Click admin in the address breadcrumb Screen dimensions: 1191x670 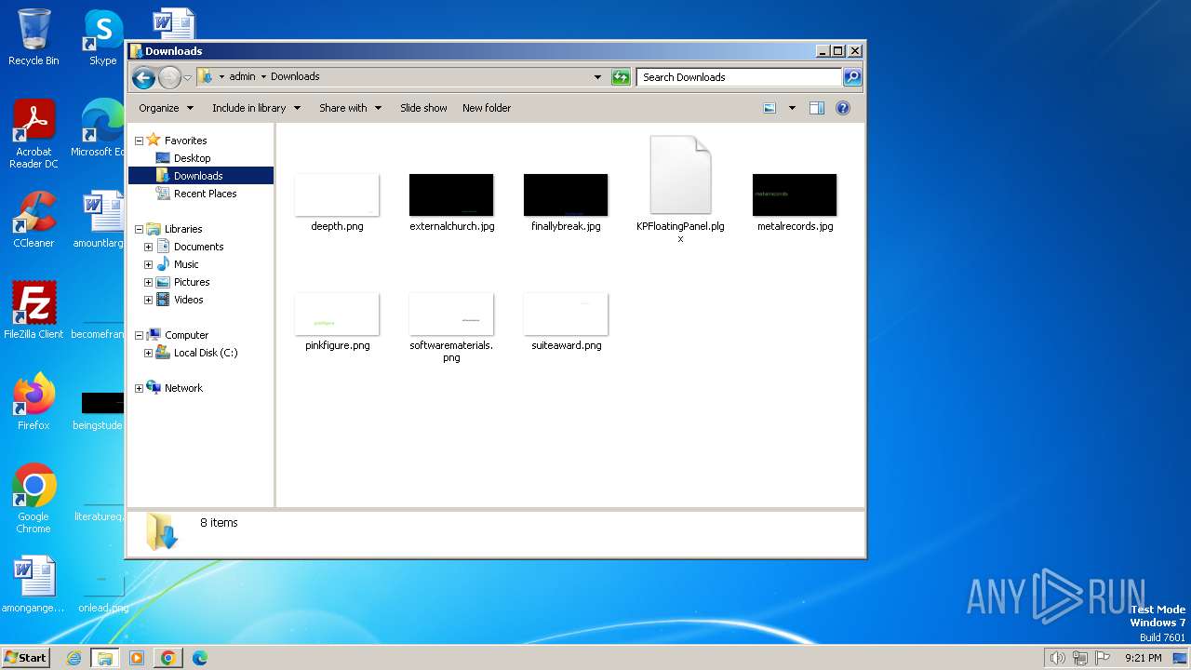(x=242, y=77)
